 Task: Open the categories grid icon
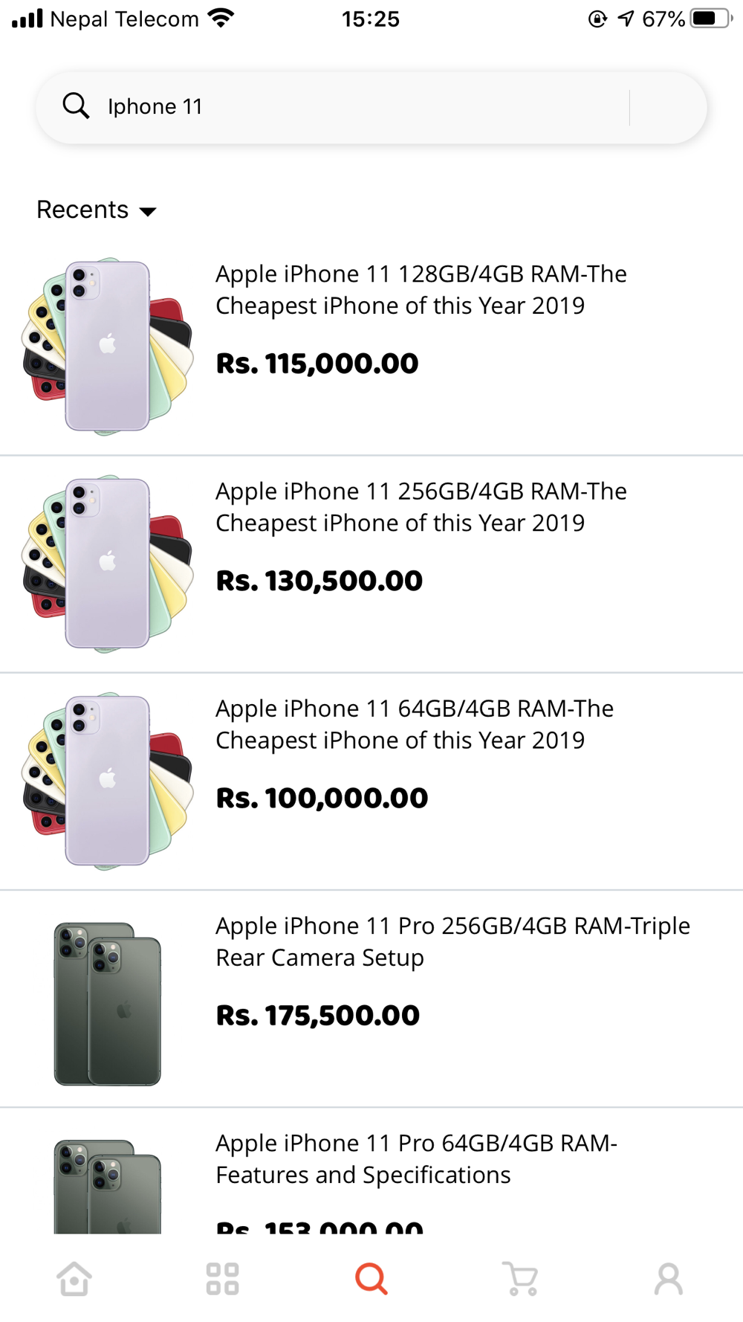tap(222, 1279)
